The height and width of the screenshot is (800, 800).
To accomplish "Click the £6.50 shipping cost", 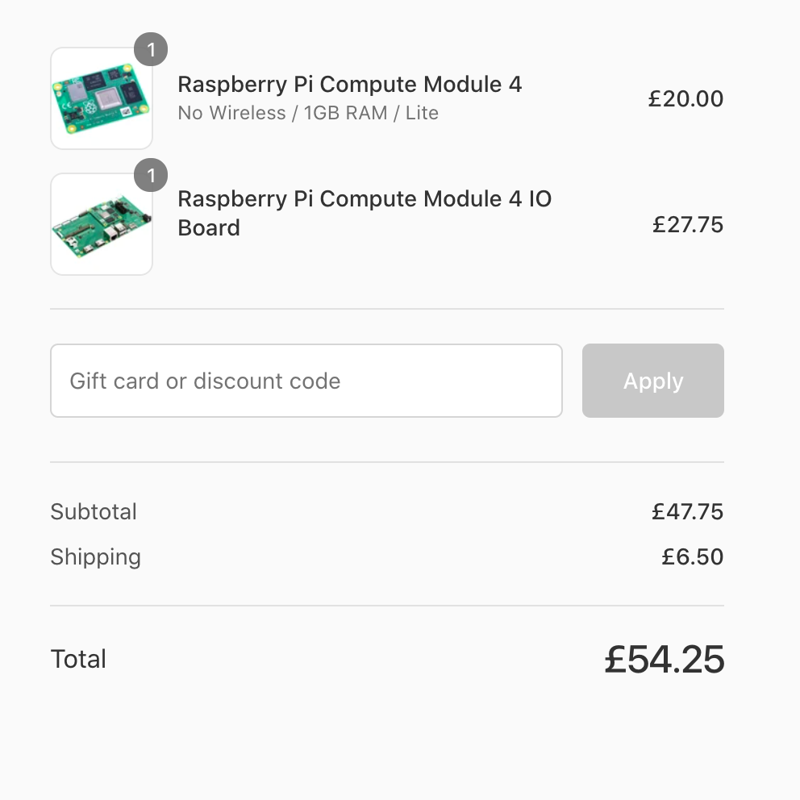I will (693, 557).
